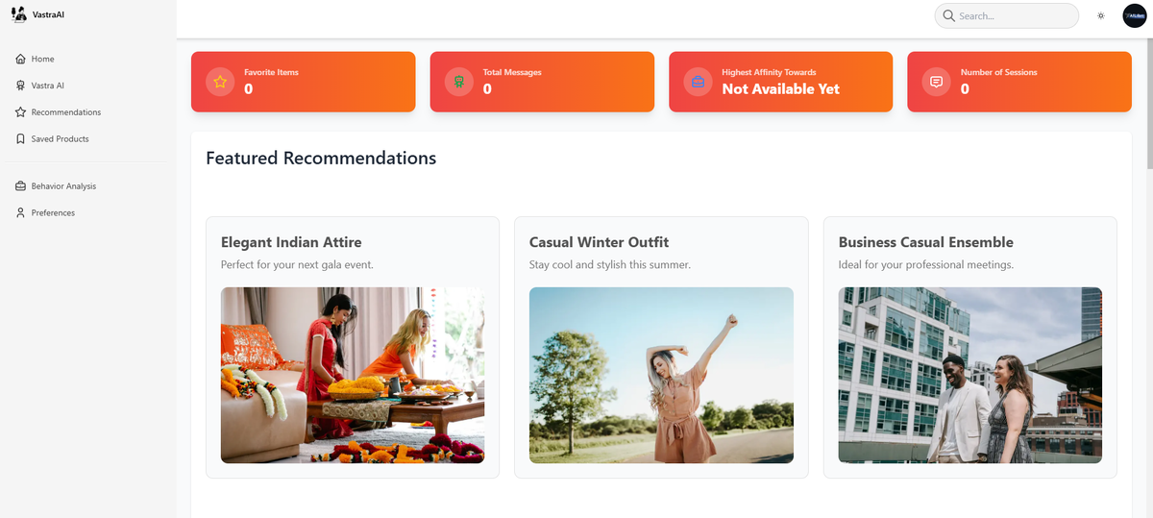
Task: Click the Elegant Indian Attire title
Action: [x=291, y=242]
